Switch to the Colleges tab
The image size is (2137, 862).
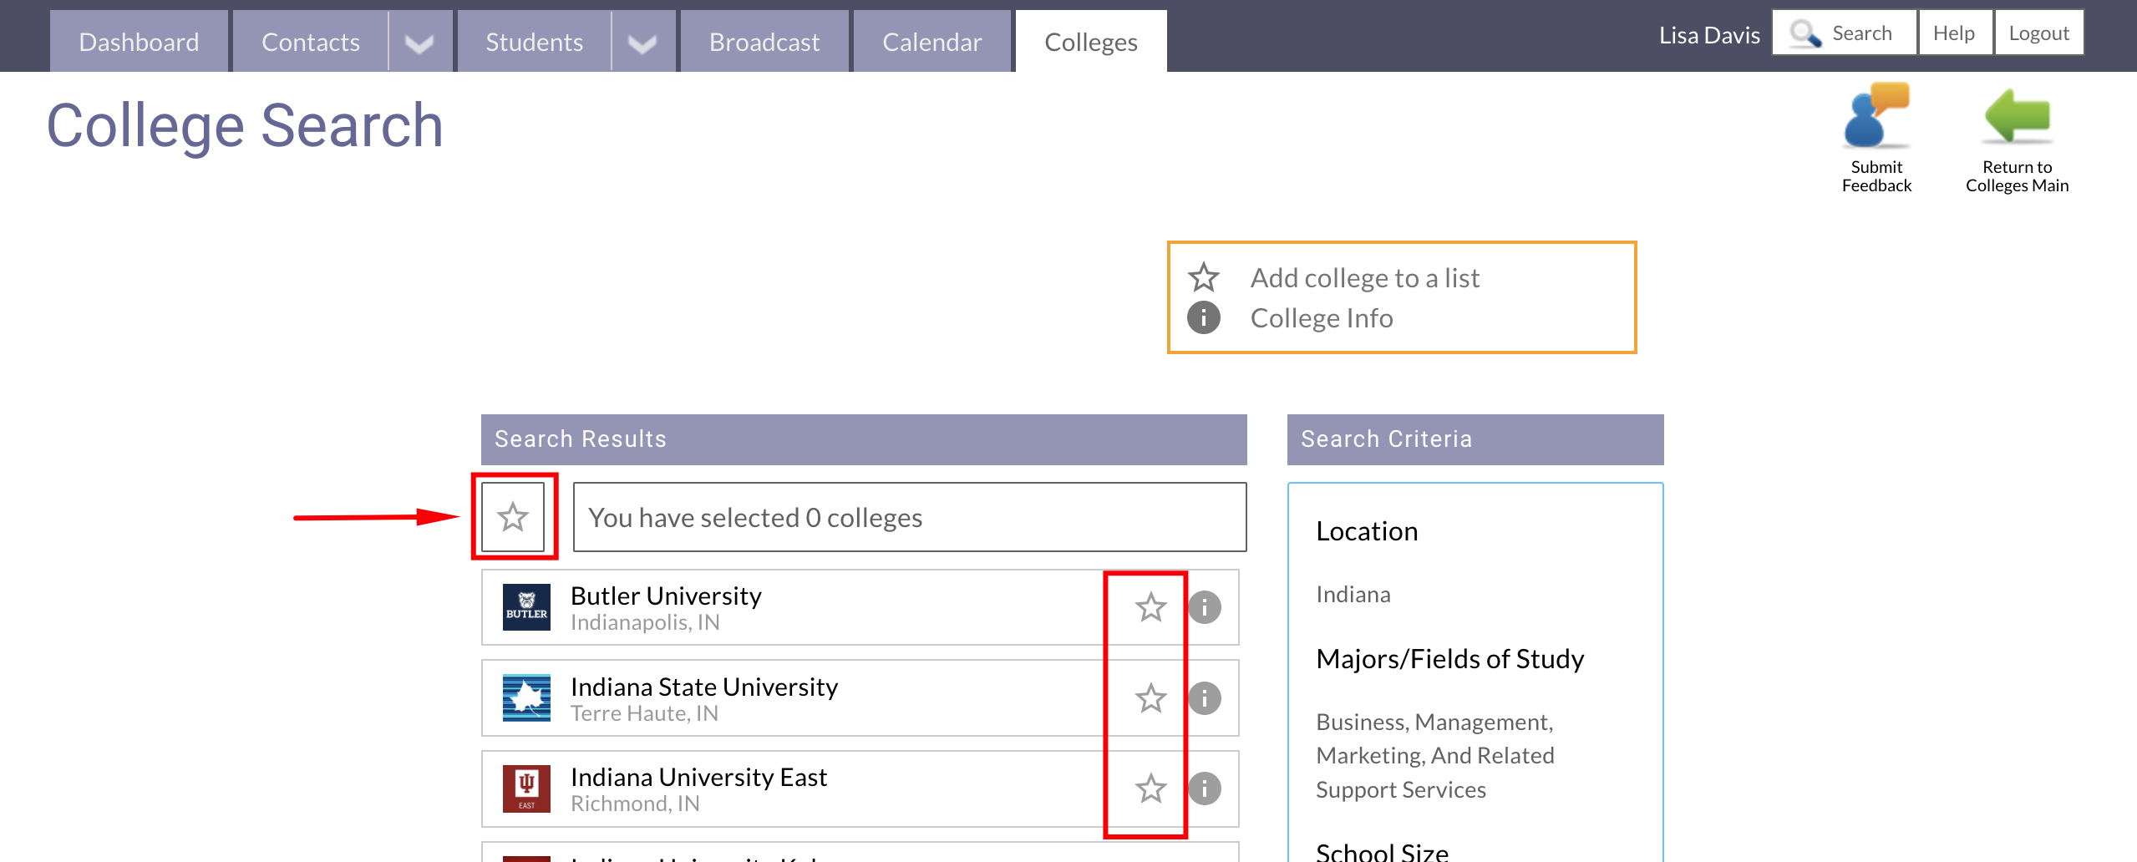[x=1090, y=41]
